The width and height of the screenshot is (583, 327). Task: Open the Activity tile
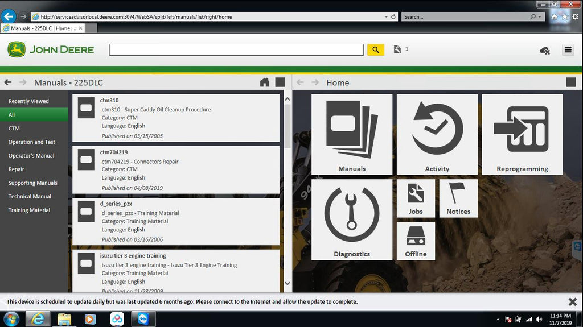pos(437,134)
